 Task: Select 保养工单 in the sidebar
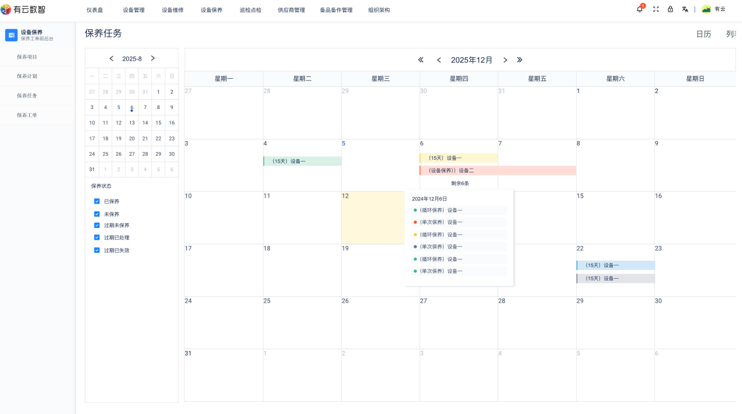(27, 115)
